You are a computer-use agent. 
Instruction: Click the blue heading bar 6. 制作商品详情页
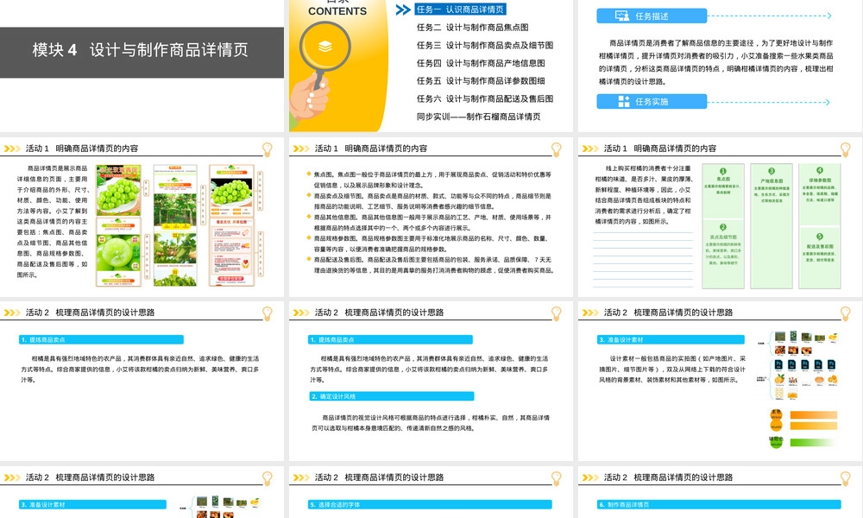click(x=719, y=504)
